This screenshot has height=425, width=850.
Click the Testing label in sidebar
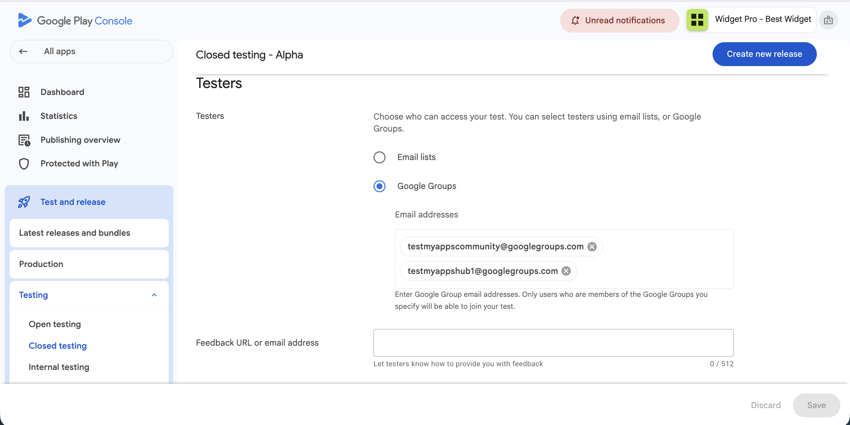34,295
